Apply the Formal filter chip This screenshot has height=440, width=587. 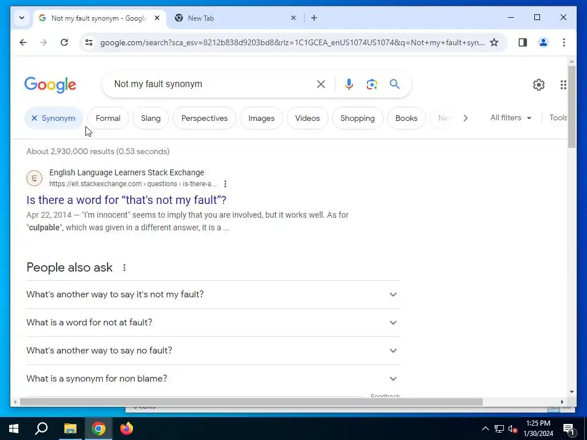pos(108,118)
